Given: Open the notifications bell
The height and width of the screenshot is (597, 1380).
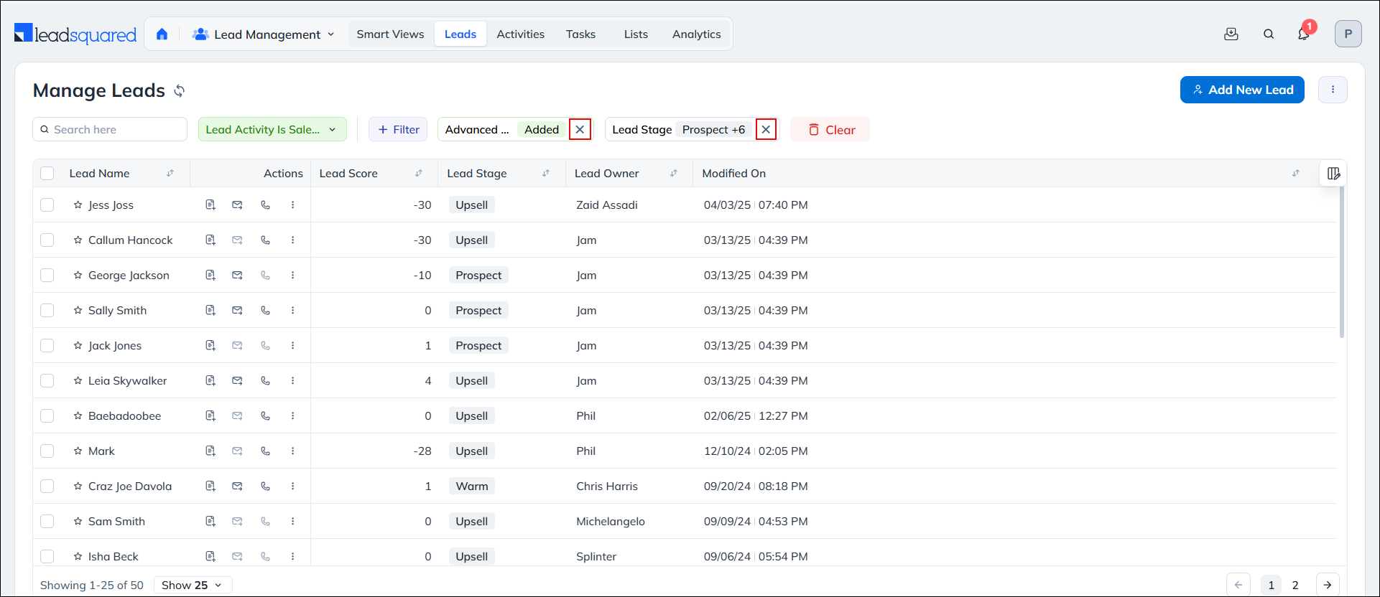Looking at the screenshot, I should 1303,34.
